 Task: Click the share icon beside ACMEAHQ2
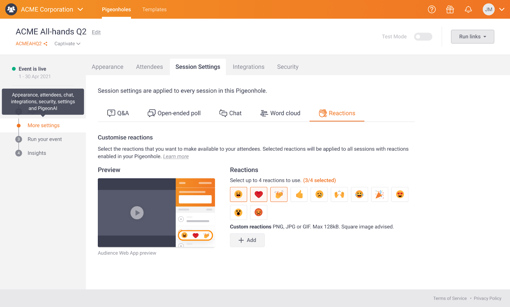pyautogui.click(x=45, y=44)
